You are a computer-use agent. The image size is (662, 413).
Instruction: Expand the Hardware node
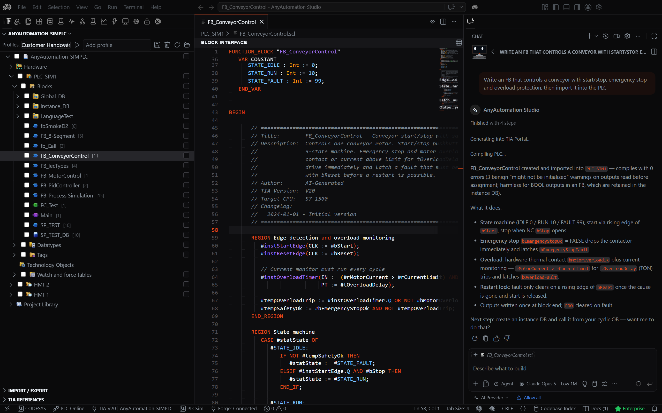[x=11, y=66]
